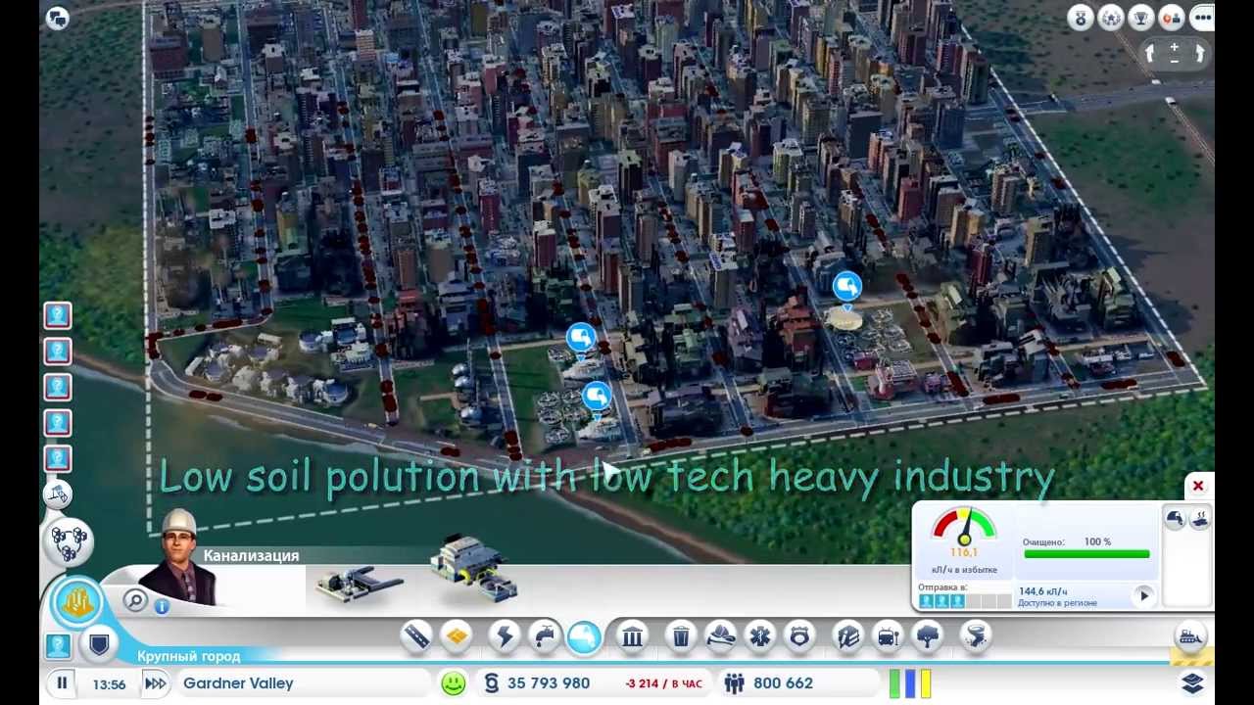Open the shield icon beside specialization

point(99,644)
